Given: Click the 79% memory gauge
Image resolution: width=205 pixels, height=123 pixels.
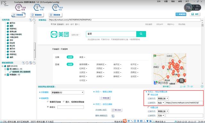Looking at the screenshot, I should tap(188, 7).
